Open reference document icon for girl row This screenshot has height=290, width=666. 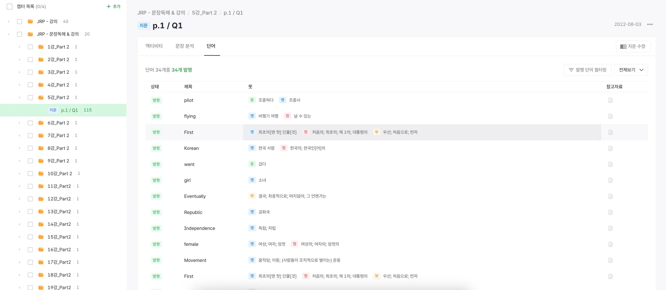coord(610,180)
